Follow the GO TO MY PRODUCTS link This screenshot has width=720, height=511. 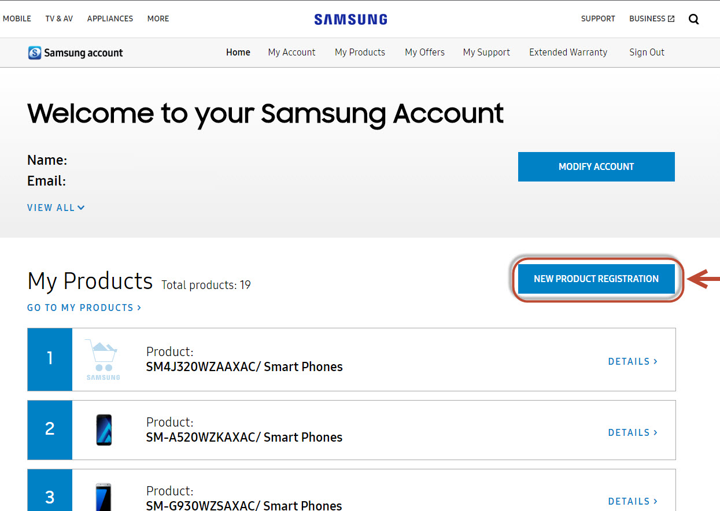point(84,308)
